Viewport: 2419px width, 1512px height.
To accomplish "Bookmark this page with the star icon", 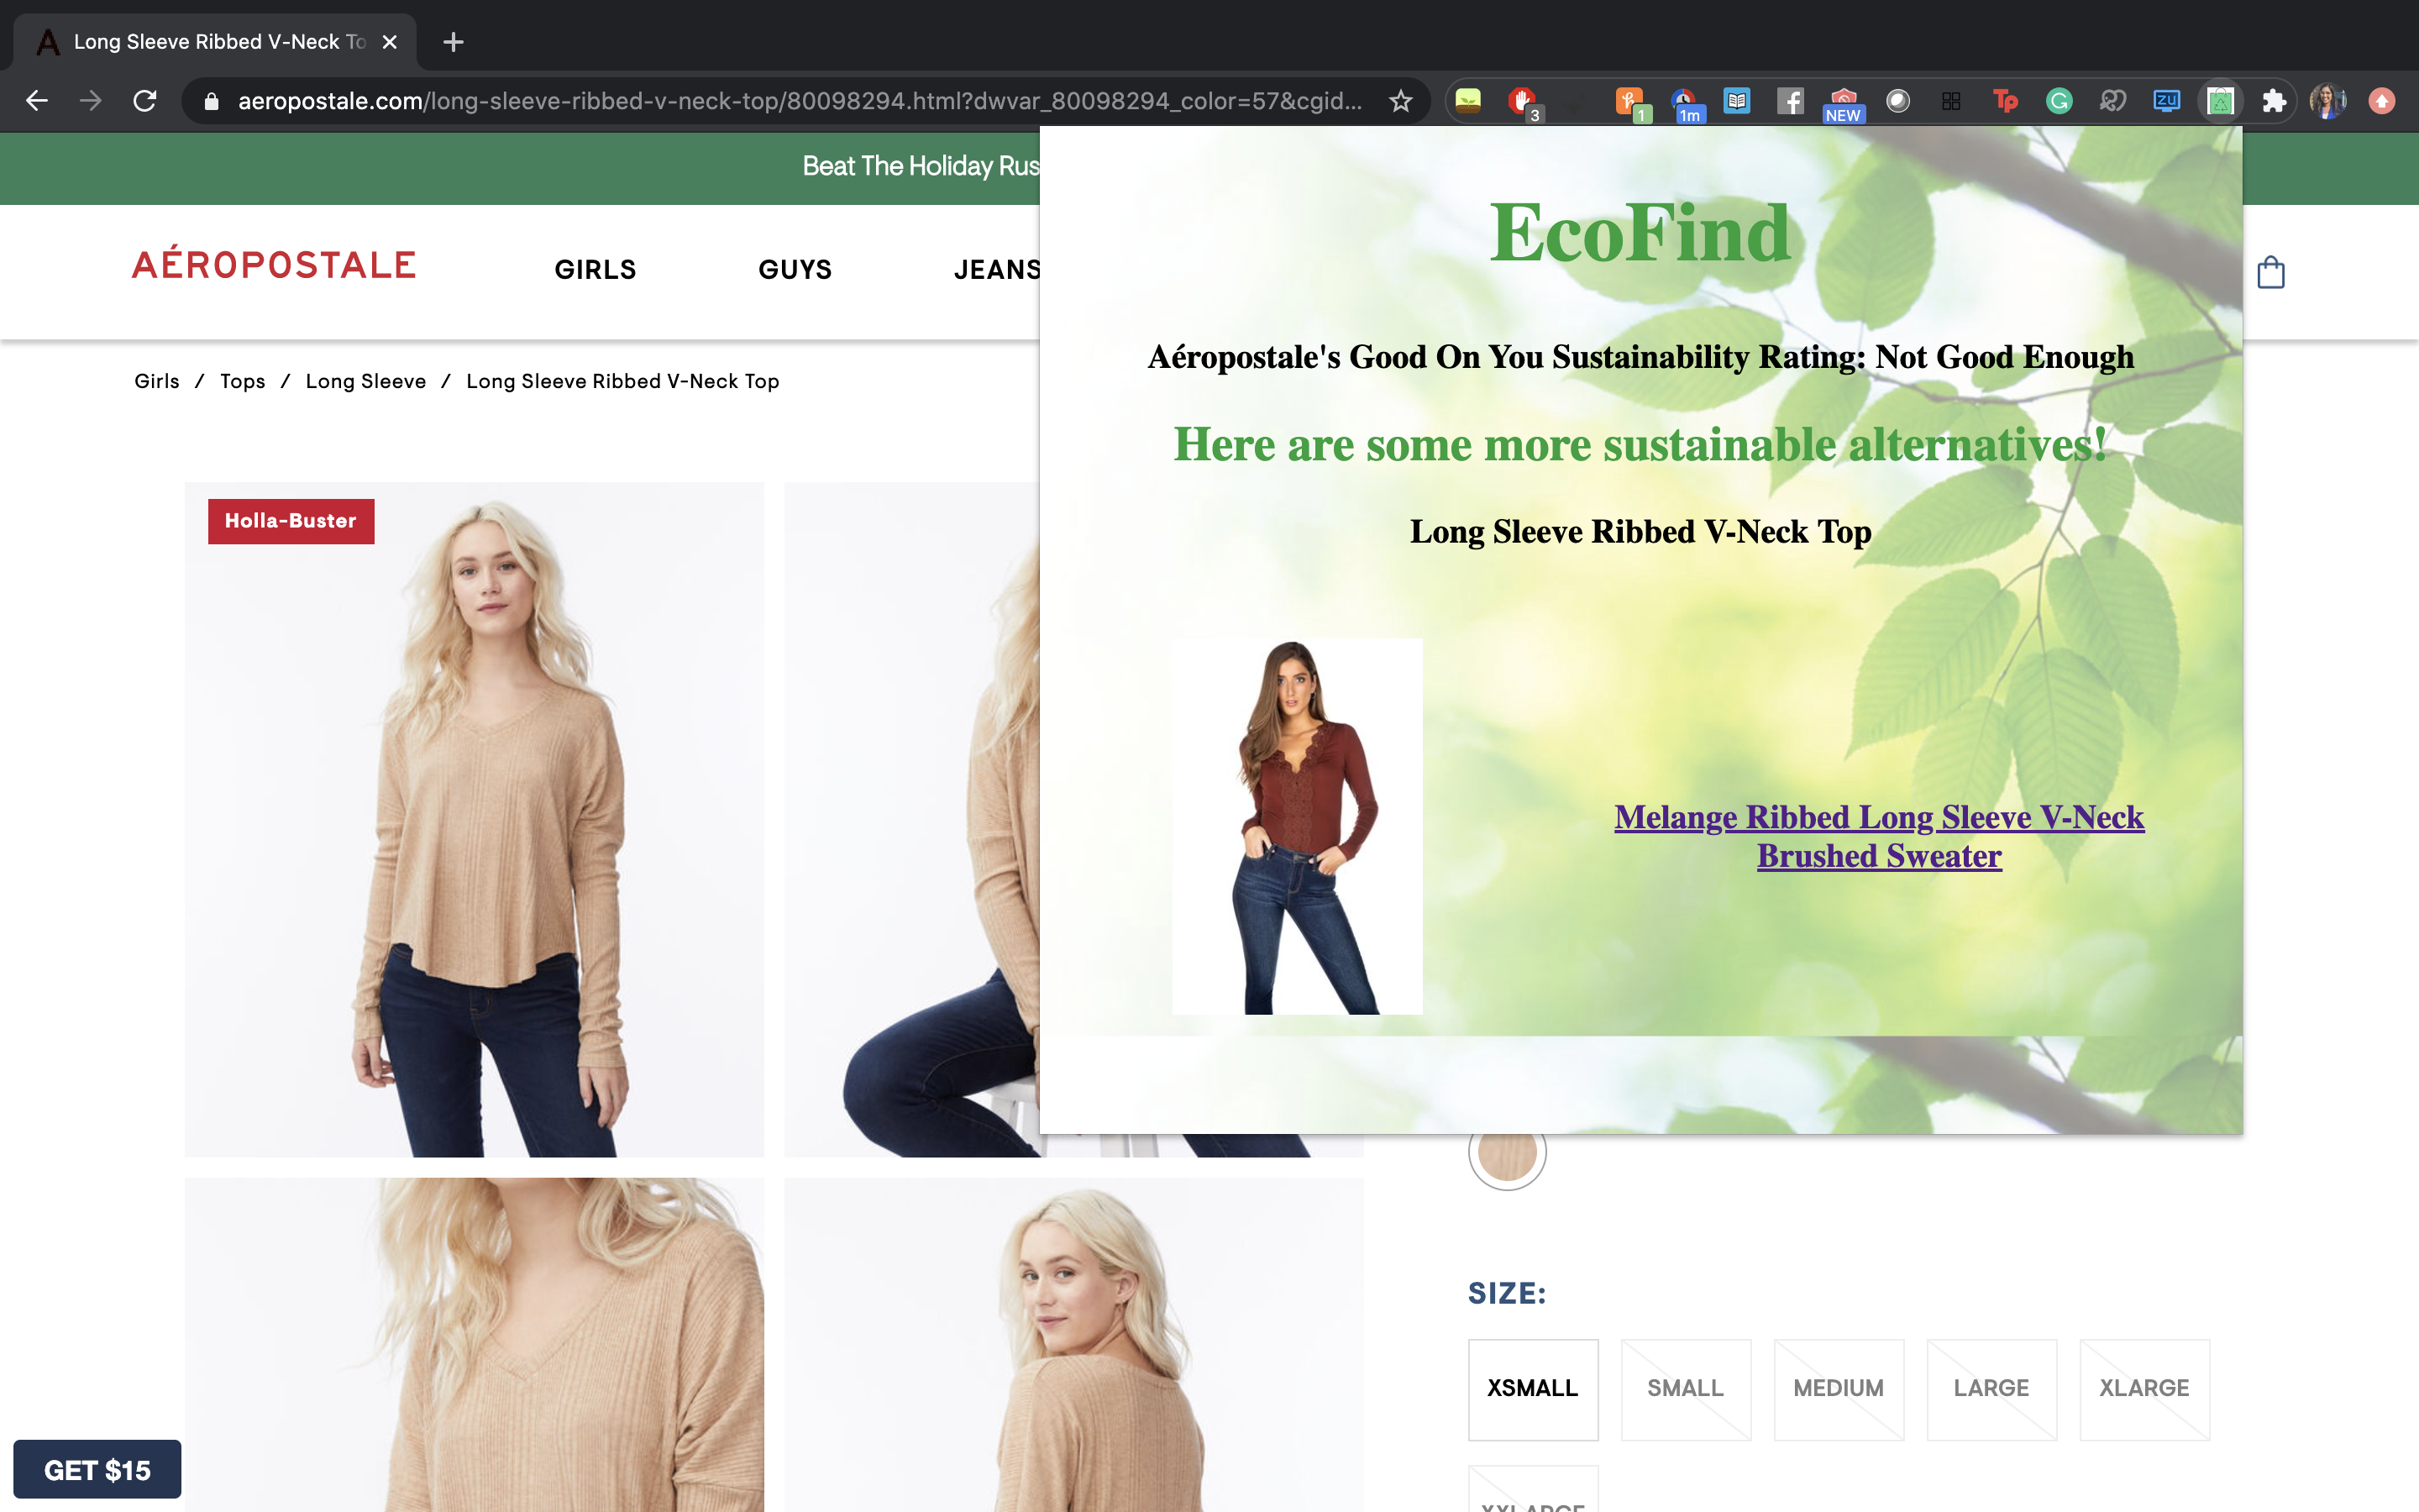I will tap(1400, 101).
